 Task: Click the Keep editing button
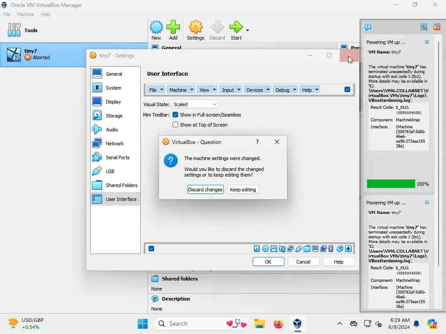click(243, 190)
